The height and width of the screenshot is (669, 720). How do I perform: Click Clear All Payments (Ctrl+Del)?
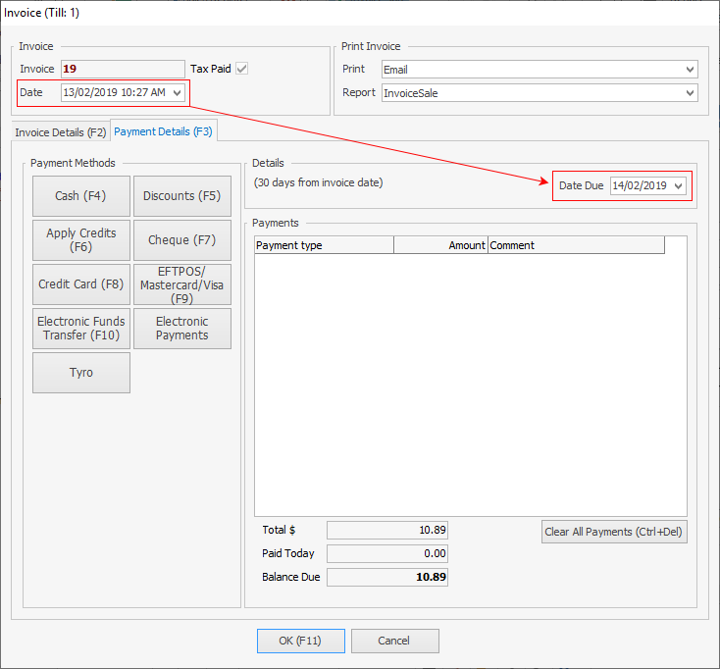[x=614, y=532]
